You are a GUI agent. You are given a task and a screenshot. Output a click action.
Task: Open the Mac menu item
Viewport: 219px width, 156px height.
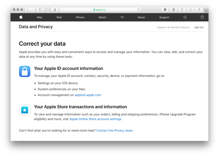tap(40, 17)
